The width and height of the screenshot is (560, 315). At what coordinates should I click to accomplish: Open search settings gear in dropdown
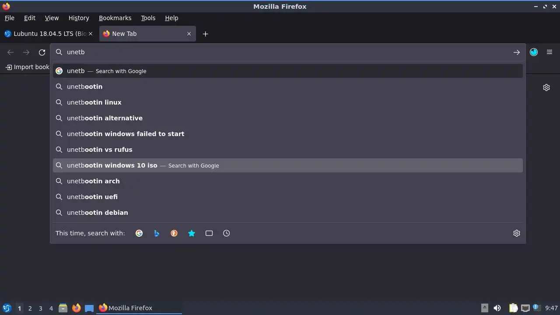[x=517, y=233]
